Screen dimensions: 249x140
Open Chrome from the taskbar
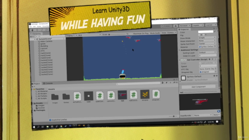point(61,126)
